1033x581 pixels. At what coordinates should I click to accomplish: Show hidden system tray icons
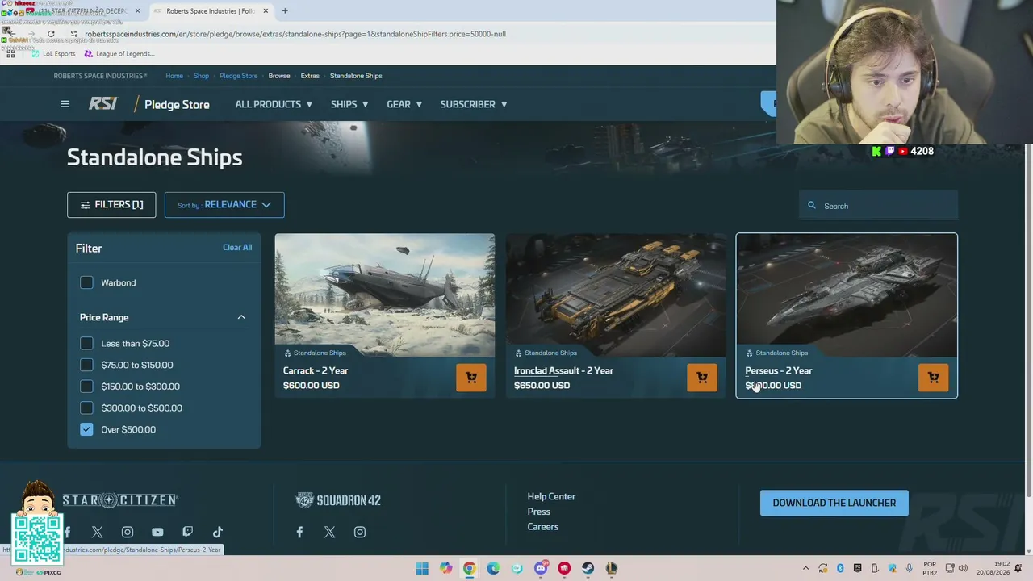805,569
